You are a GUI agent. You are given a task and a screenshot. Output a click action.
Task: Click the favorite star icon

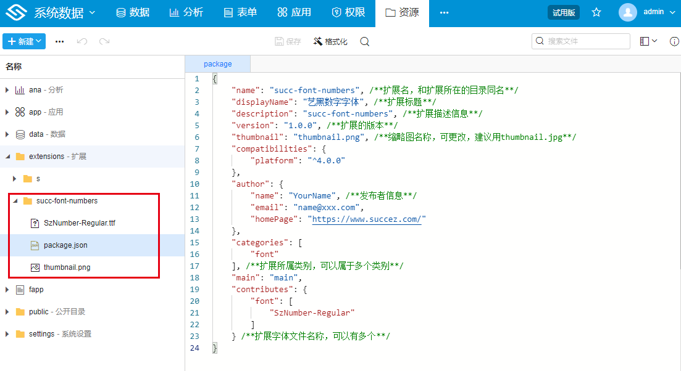(596, 12)
